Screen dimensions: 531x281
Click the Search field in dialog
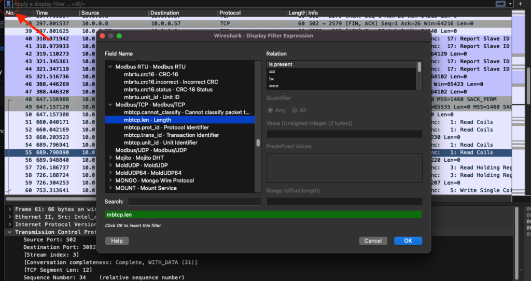(x=194, y=202)
